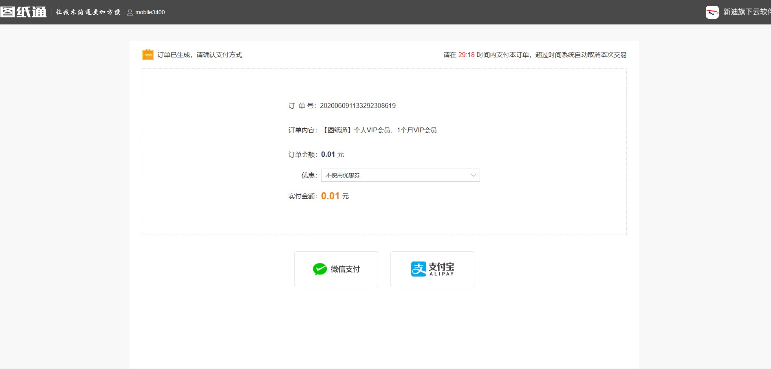Click the orange order list icon
This screenshot has height=369, width=771.
click(148, 55)
